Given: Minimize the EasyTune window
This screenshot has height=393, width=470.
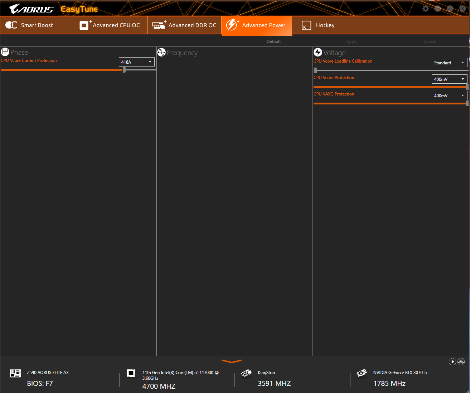Looking at the screenshot, I should 437,9.
